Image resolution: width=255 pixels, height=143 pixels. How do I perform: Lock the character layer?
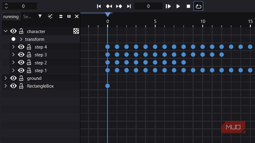(x=21, y=31)
